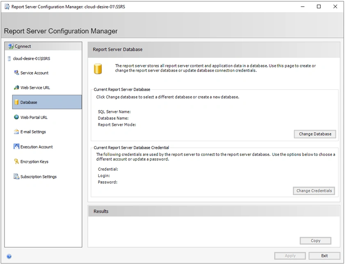Click the Results section header
The width and height of the screenshot is (345, 265).
click(101, 211)
